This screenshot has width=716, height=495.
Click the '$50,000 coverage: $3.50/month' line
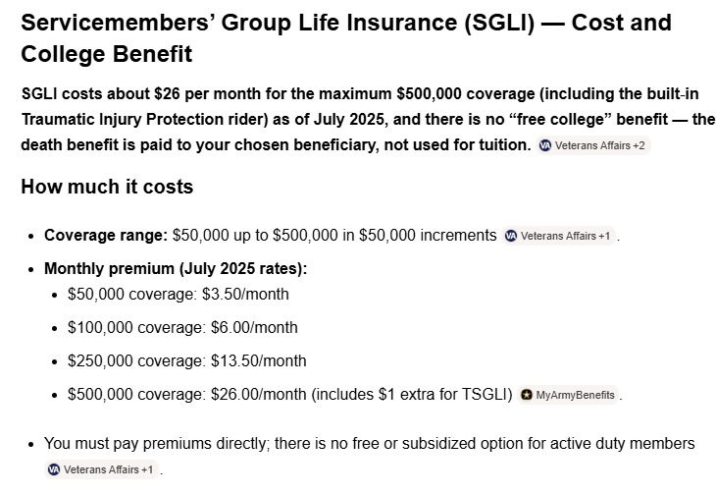coord(179,294)
